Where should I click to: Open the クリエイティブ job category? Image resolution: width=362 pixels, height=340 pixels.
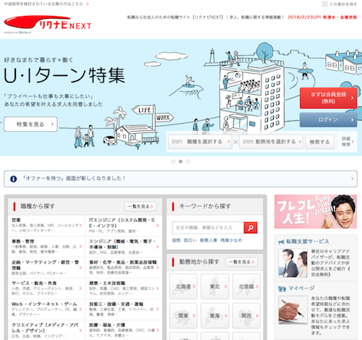(46, 331)
